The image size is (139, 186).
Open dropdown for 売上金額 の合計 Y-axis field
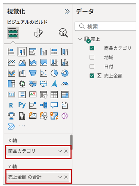(60, 177)
